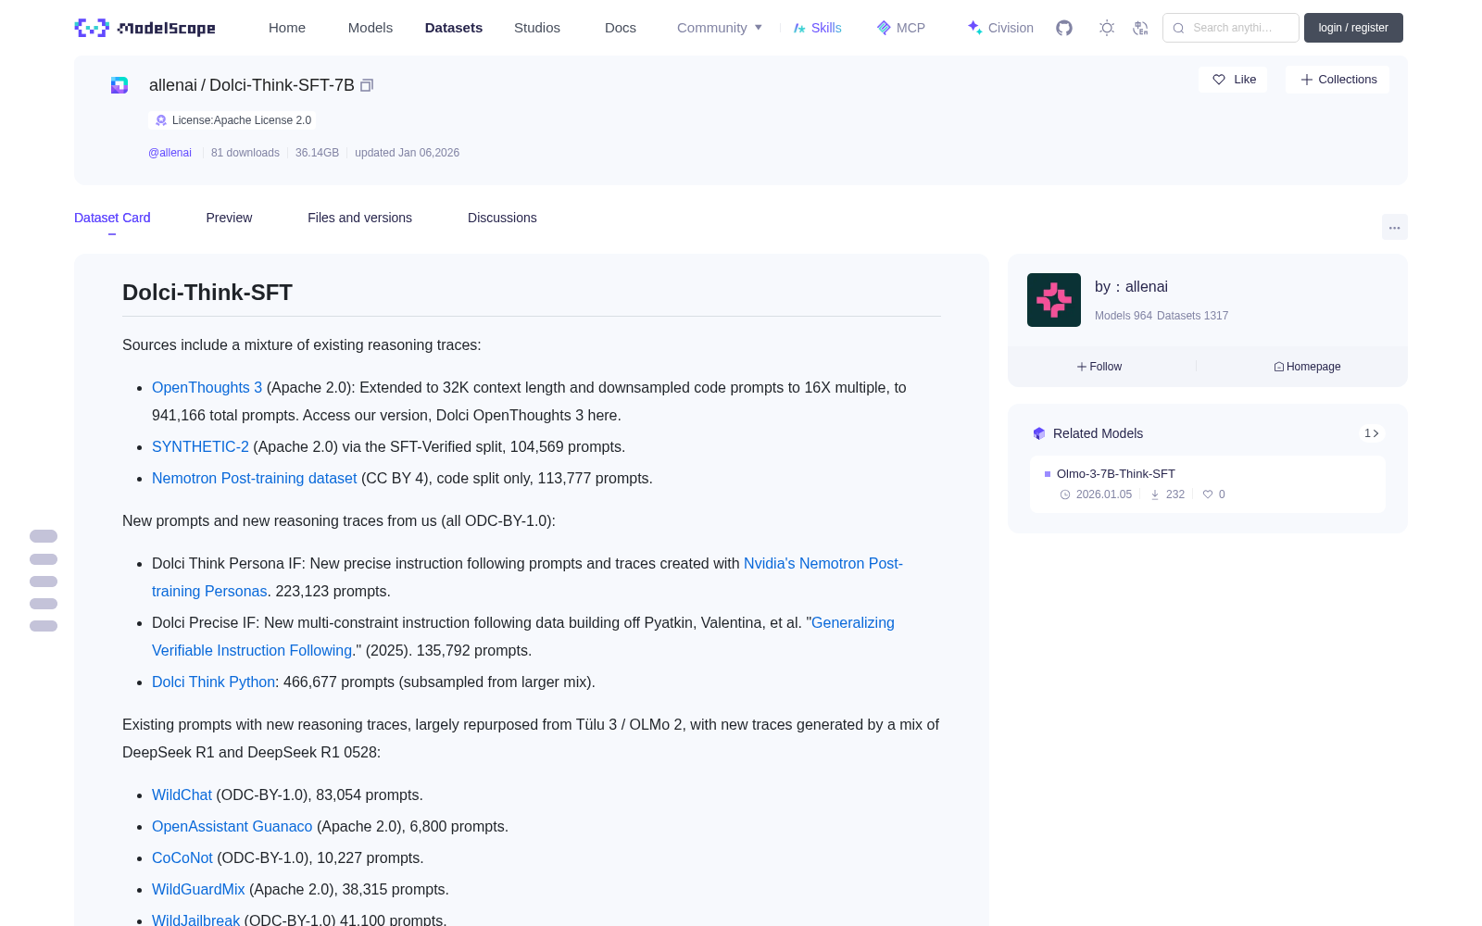Open Datasets in navigation bar
Viewport: 1482px width, 926px height.
454,28
